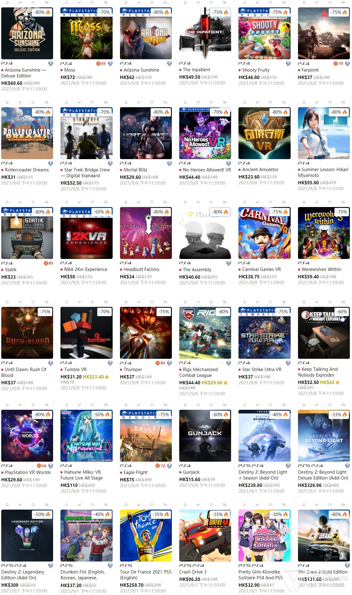Image resolution: width=352 pixels, height=595 pixels.
Task: Mark Star Trek: Bridge Crew as owned with its checkmark
Action: pos(79,102)
